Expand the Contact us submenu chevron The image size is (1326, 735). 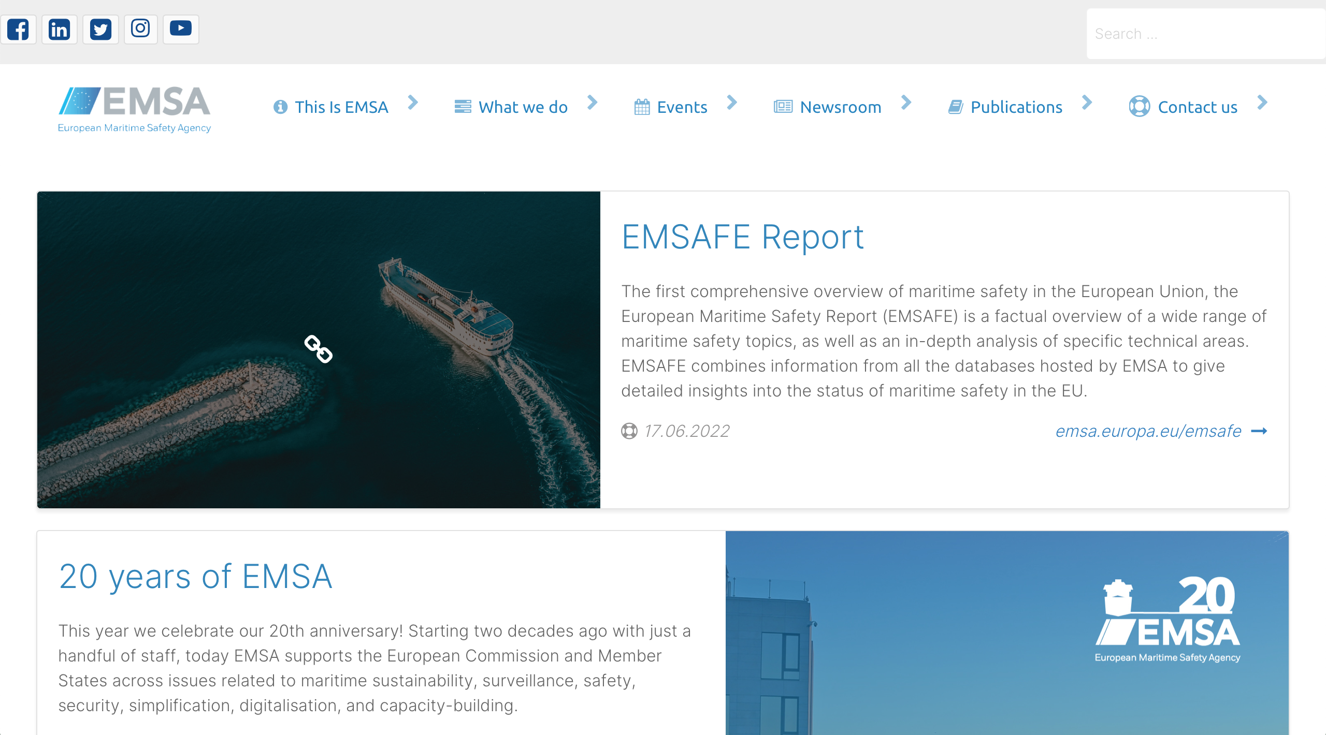[1261, 103]
